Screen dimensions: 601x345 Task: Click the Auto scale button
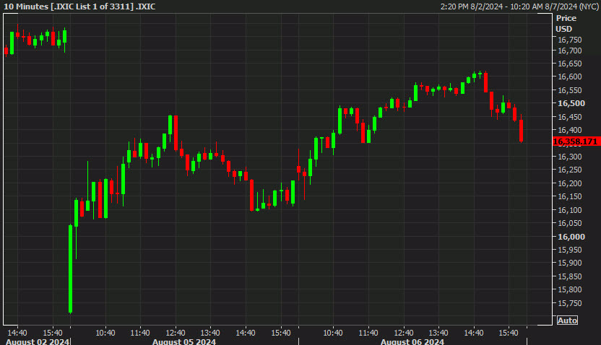pyautogui.click(x=567, y=320)
